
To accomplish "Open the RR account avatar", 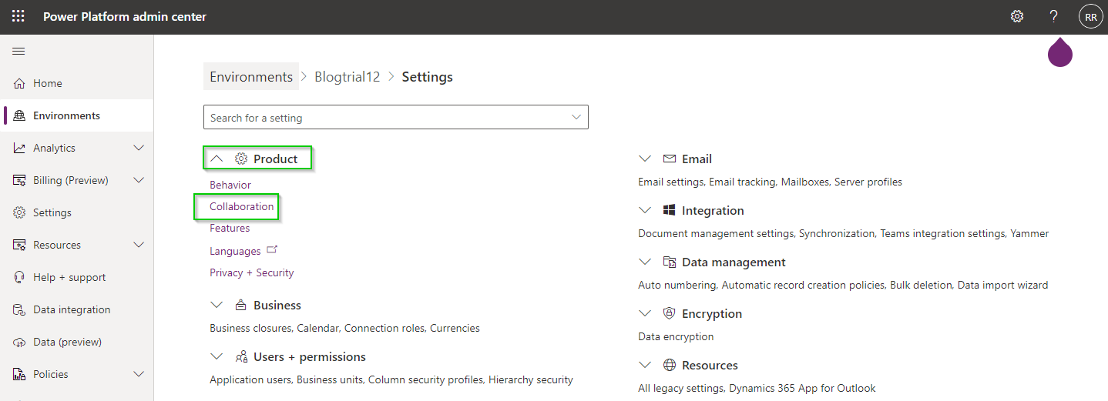I will [1091, 16].
